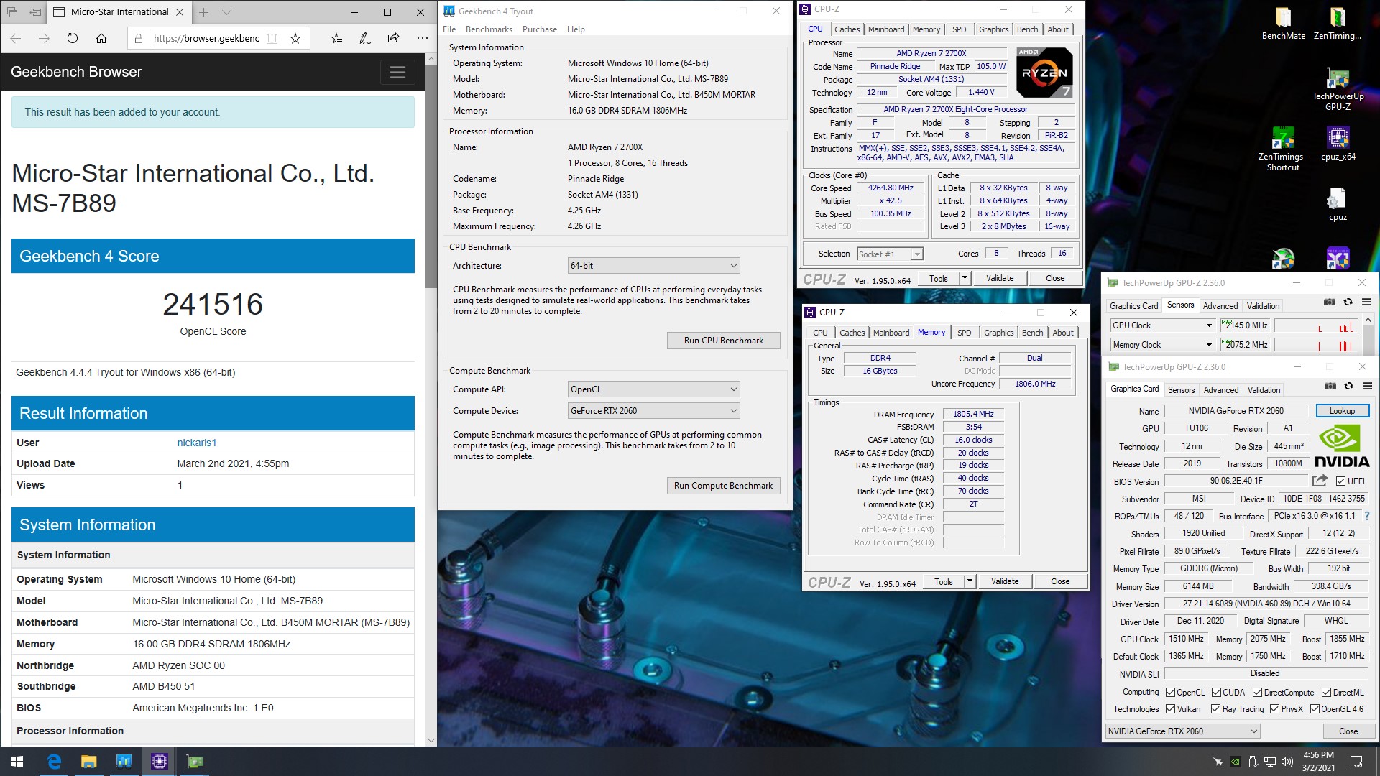Open hamburger menu in GPU-Z Graphics Card window
Viewport: 1380px width, 776px height.
1367,387
